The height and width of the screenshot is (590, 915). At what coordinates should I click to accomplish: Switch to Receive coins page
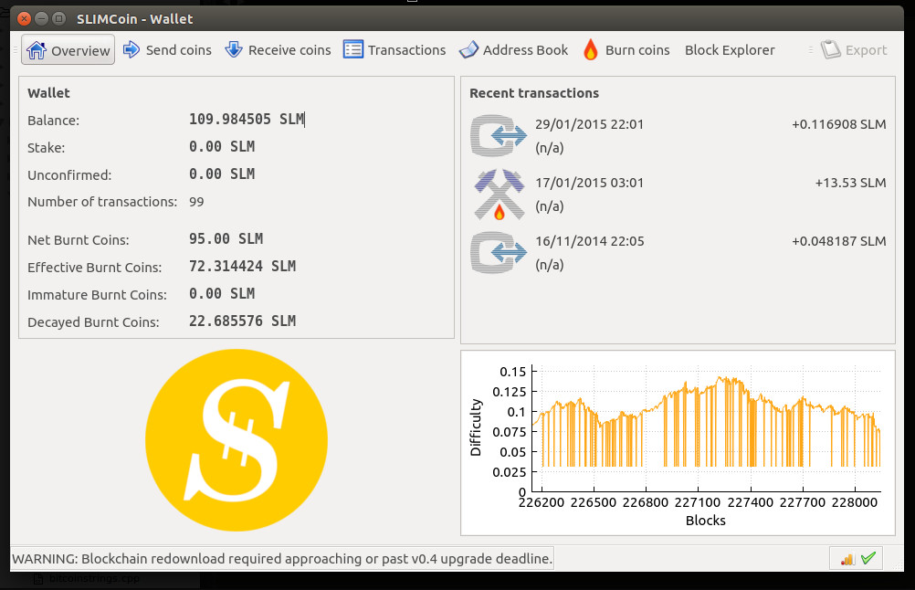pyautogui.click(x=278, y=50)
